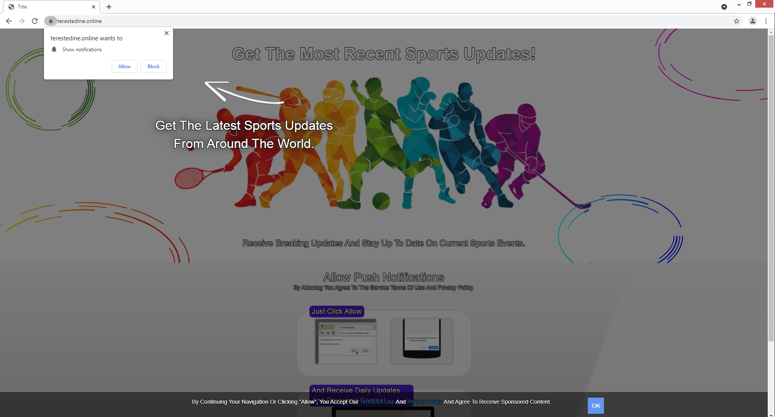
Task: Click the forward navigation arrow
Action: tap(22, 21)
